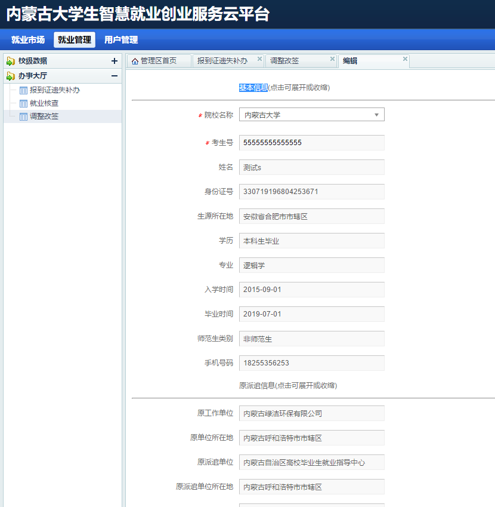Click the 原单位所在地 field
Image resolution: width=495 pixels, height=507 pixels.
[311, 438]
